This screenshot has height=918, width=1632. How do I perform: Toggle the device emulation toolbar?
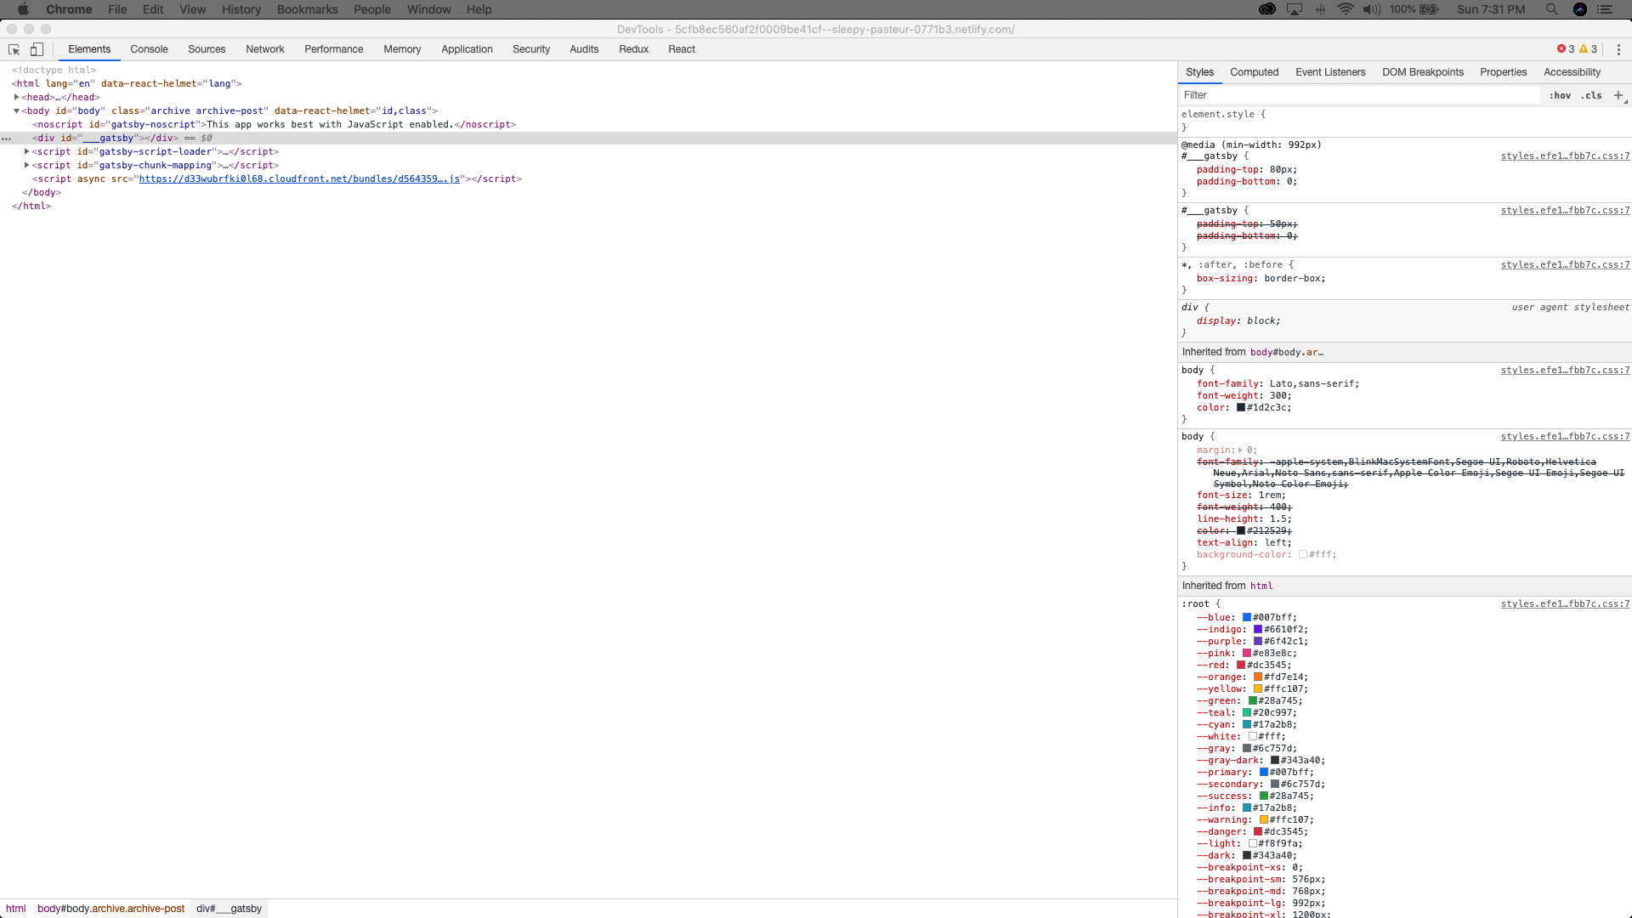[x=37, y=49]
